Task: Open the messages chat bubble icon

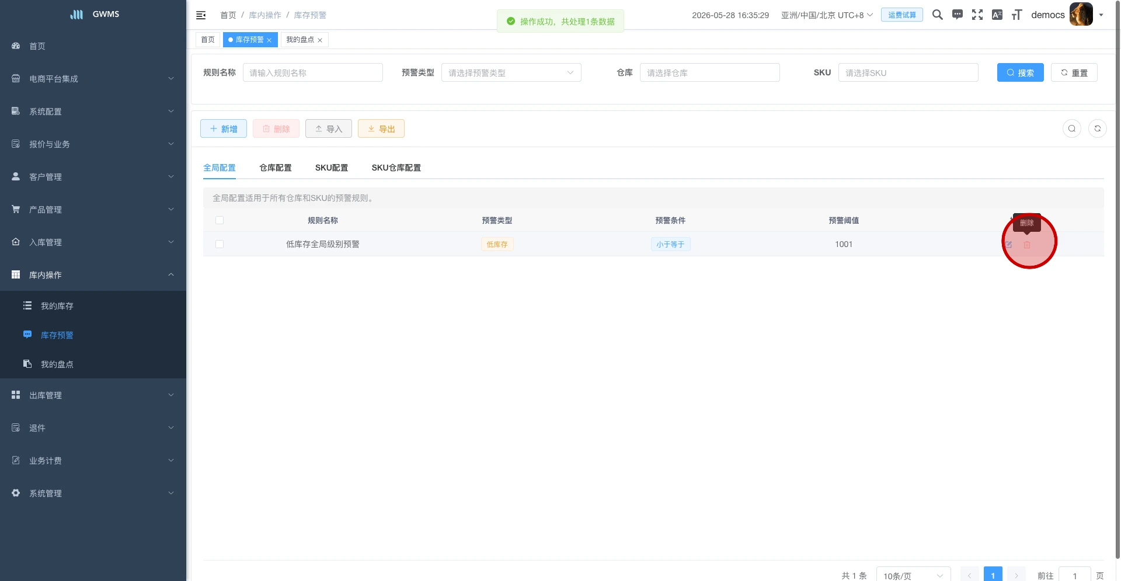Action: [958, 15]
